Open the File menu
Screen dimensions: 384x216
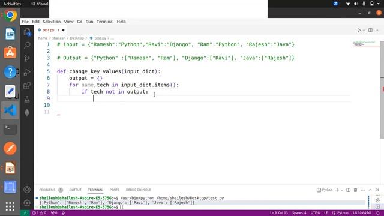25,22
